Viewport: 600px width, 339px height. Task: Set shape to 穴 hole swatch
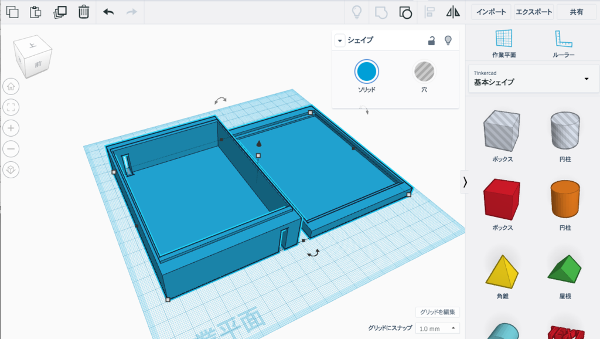(424, 72)
